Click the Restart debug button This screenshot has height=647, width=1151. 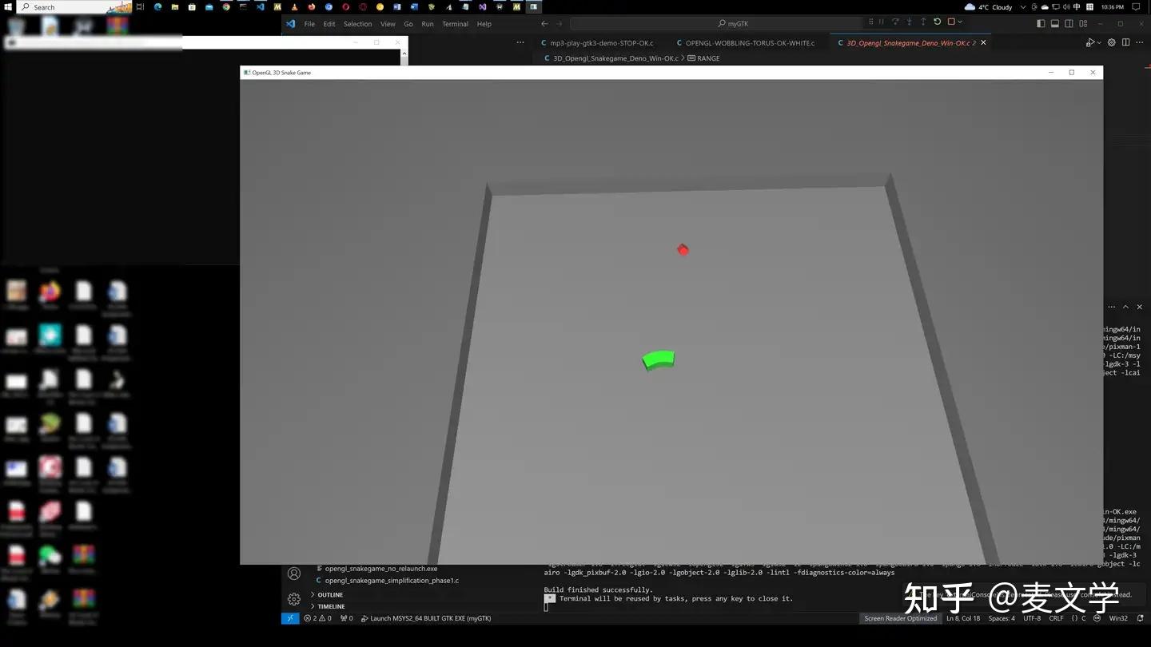click(x=938, y=22)
